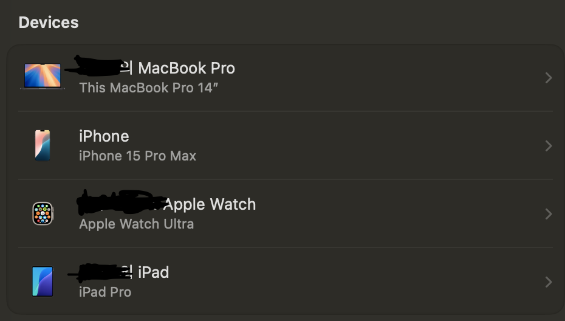Open iPad row's right chevron arrow
The image size is (565, 321).
pos(549,282)
